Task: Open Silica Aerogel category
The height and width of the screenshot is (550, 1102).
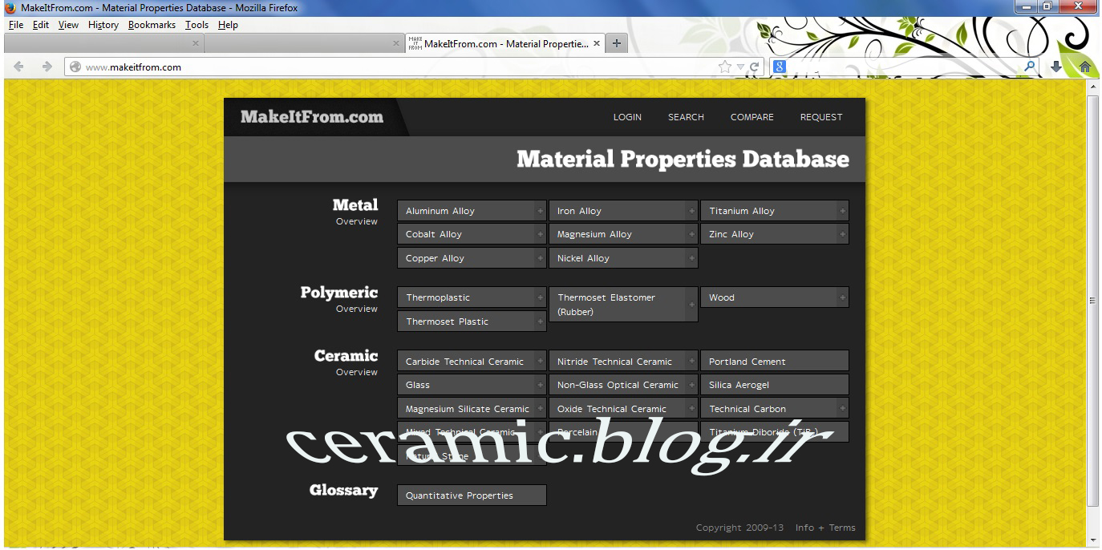Action: pyautogui.click(x=775, y=385)
